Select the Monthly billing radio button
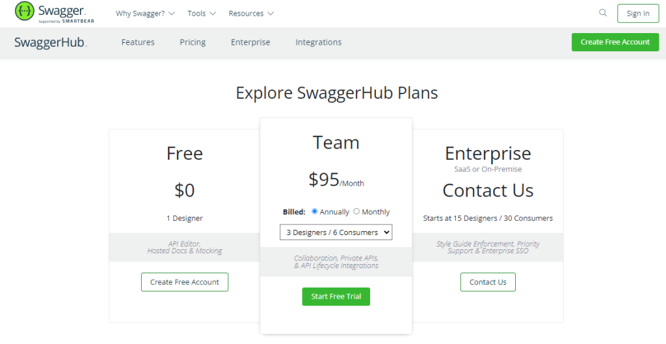Image resolution: width=666 pixels, height=344 pixels. point(356,211)
